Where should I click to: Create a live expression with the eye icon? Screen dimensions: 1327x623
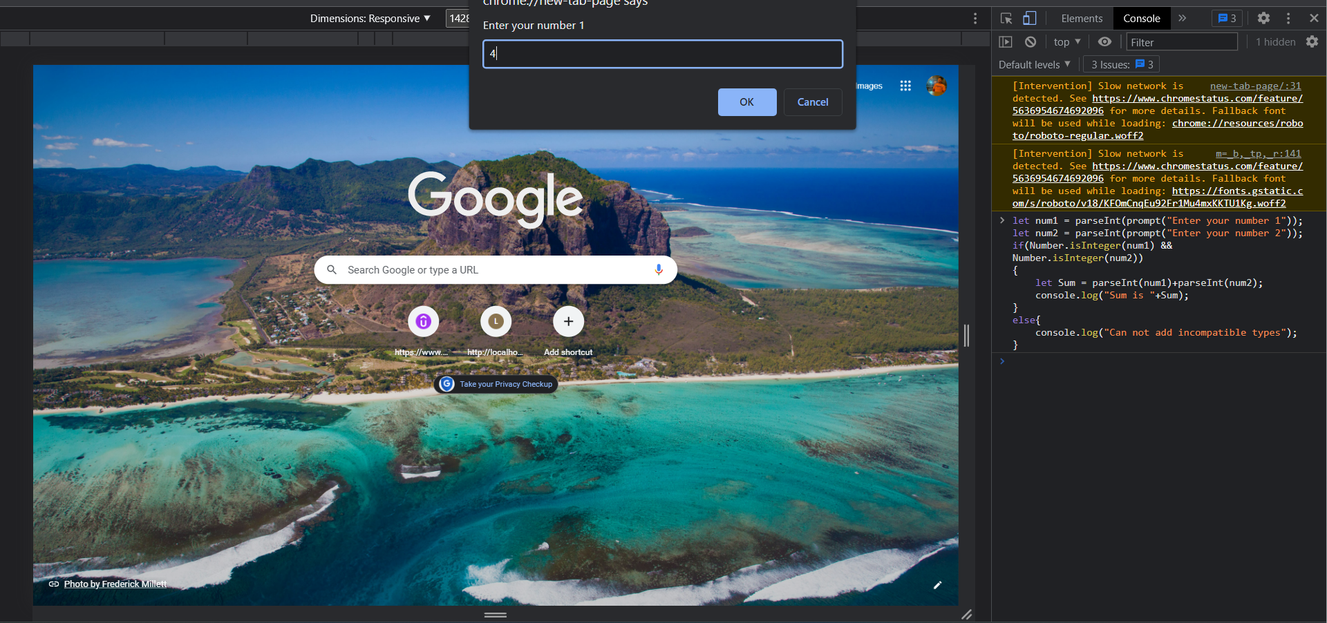coord(1104,42)
